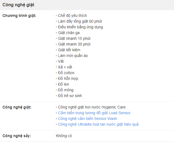This screenshot has height=142, width=174.
Task: Open the Sensor Wash technology link
Action: (x=87, y=119)
